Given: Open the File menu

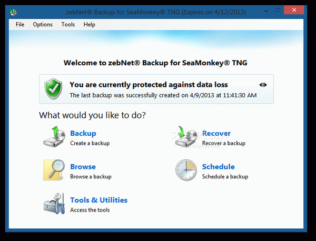Looking at the screenshot, I should [20, 25].
